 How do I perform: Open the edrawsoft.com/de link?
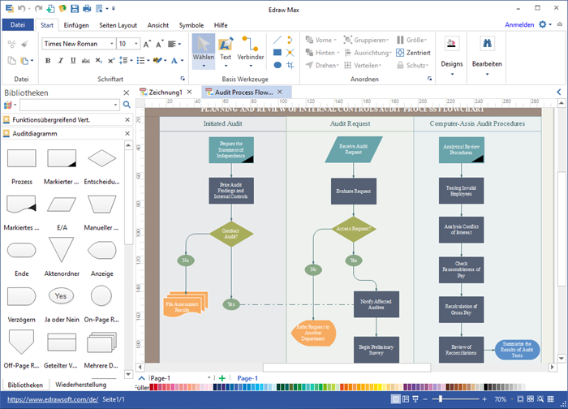tap(53, 399)
